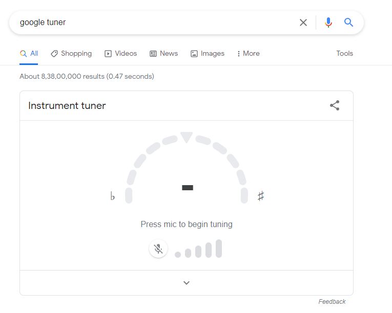The height and width of the screenshot is (313, 392).
Task: Start voice search with microphone icon
Action: [328, 23]
